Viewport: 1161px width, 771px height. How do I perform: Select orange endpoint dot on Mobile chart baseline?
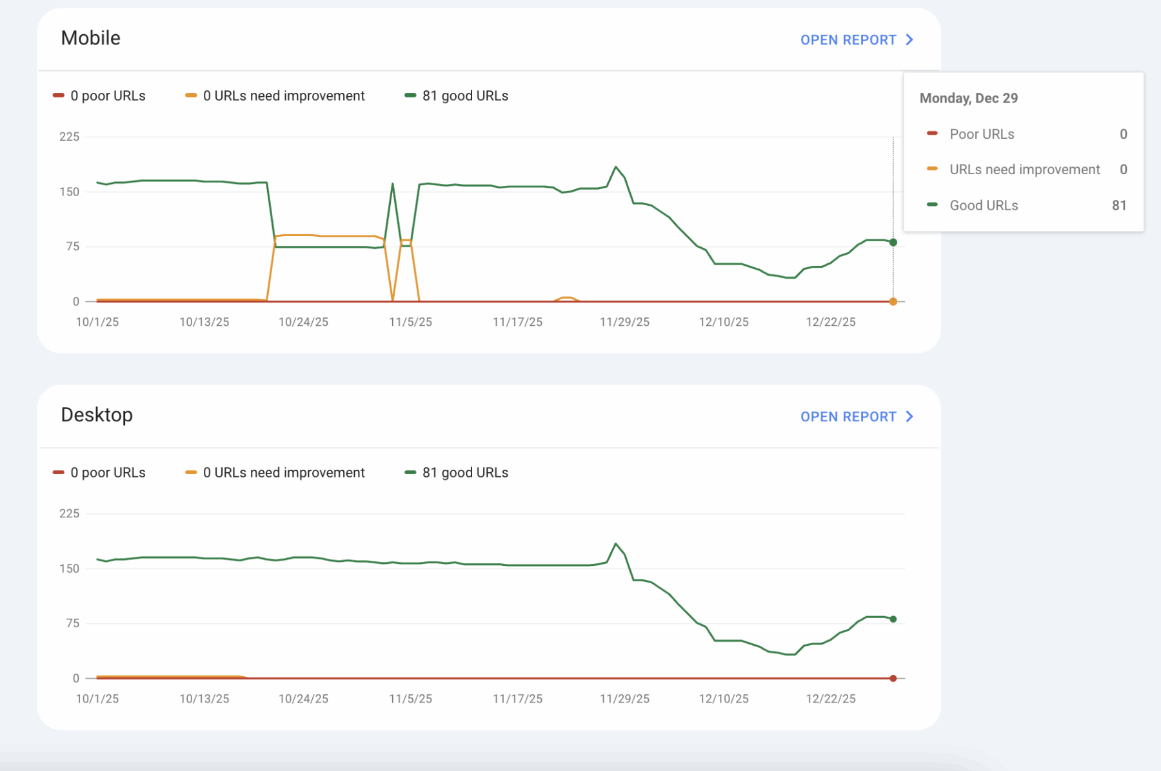pyautogui.click(x=893, y=301)
